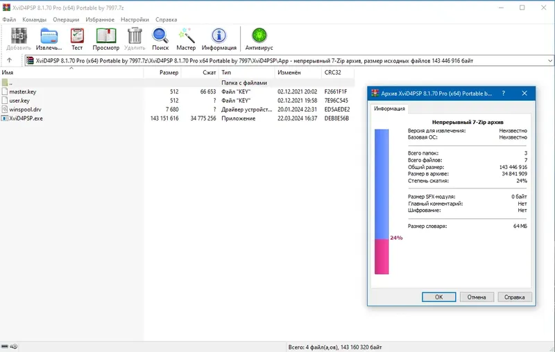555x352 pixels.
Task: Click the size value 143 151 616
Action: tap(164, 118)
